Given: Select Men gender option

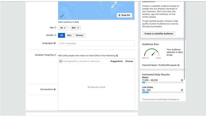Looking at the screenshot, I should [x=69, y=35].
